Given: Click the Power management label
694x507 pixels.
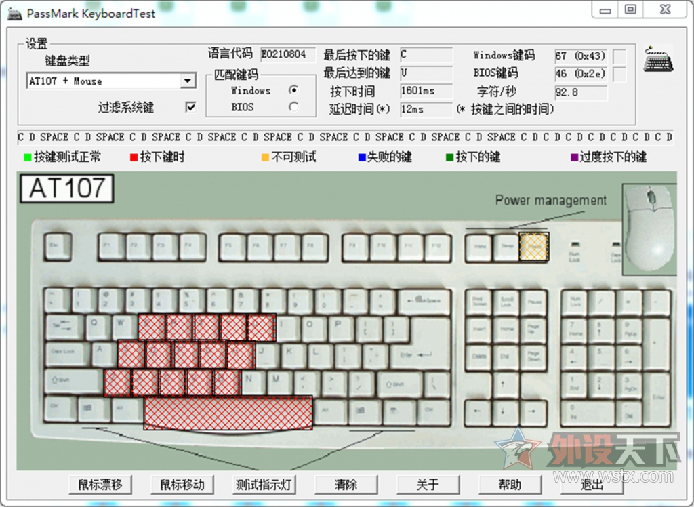Looking at the screenshot, I should tap(550, 200).
